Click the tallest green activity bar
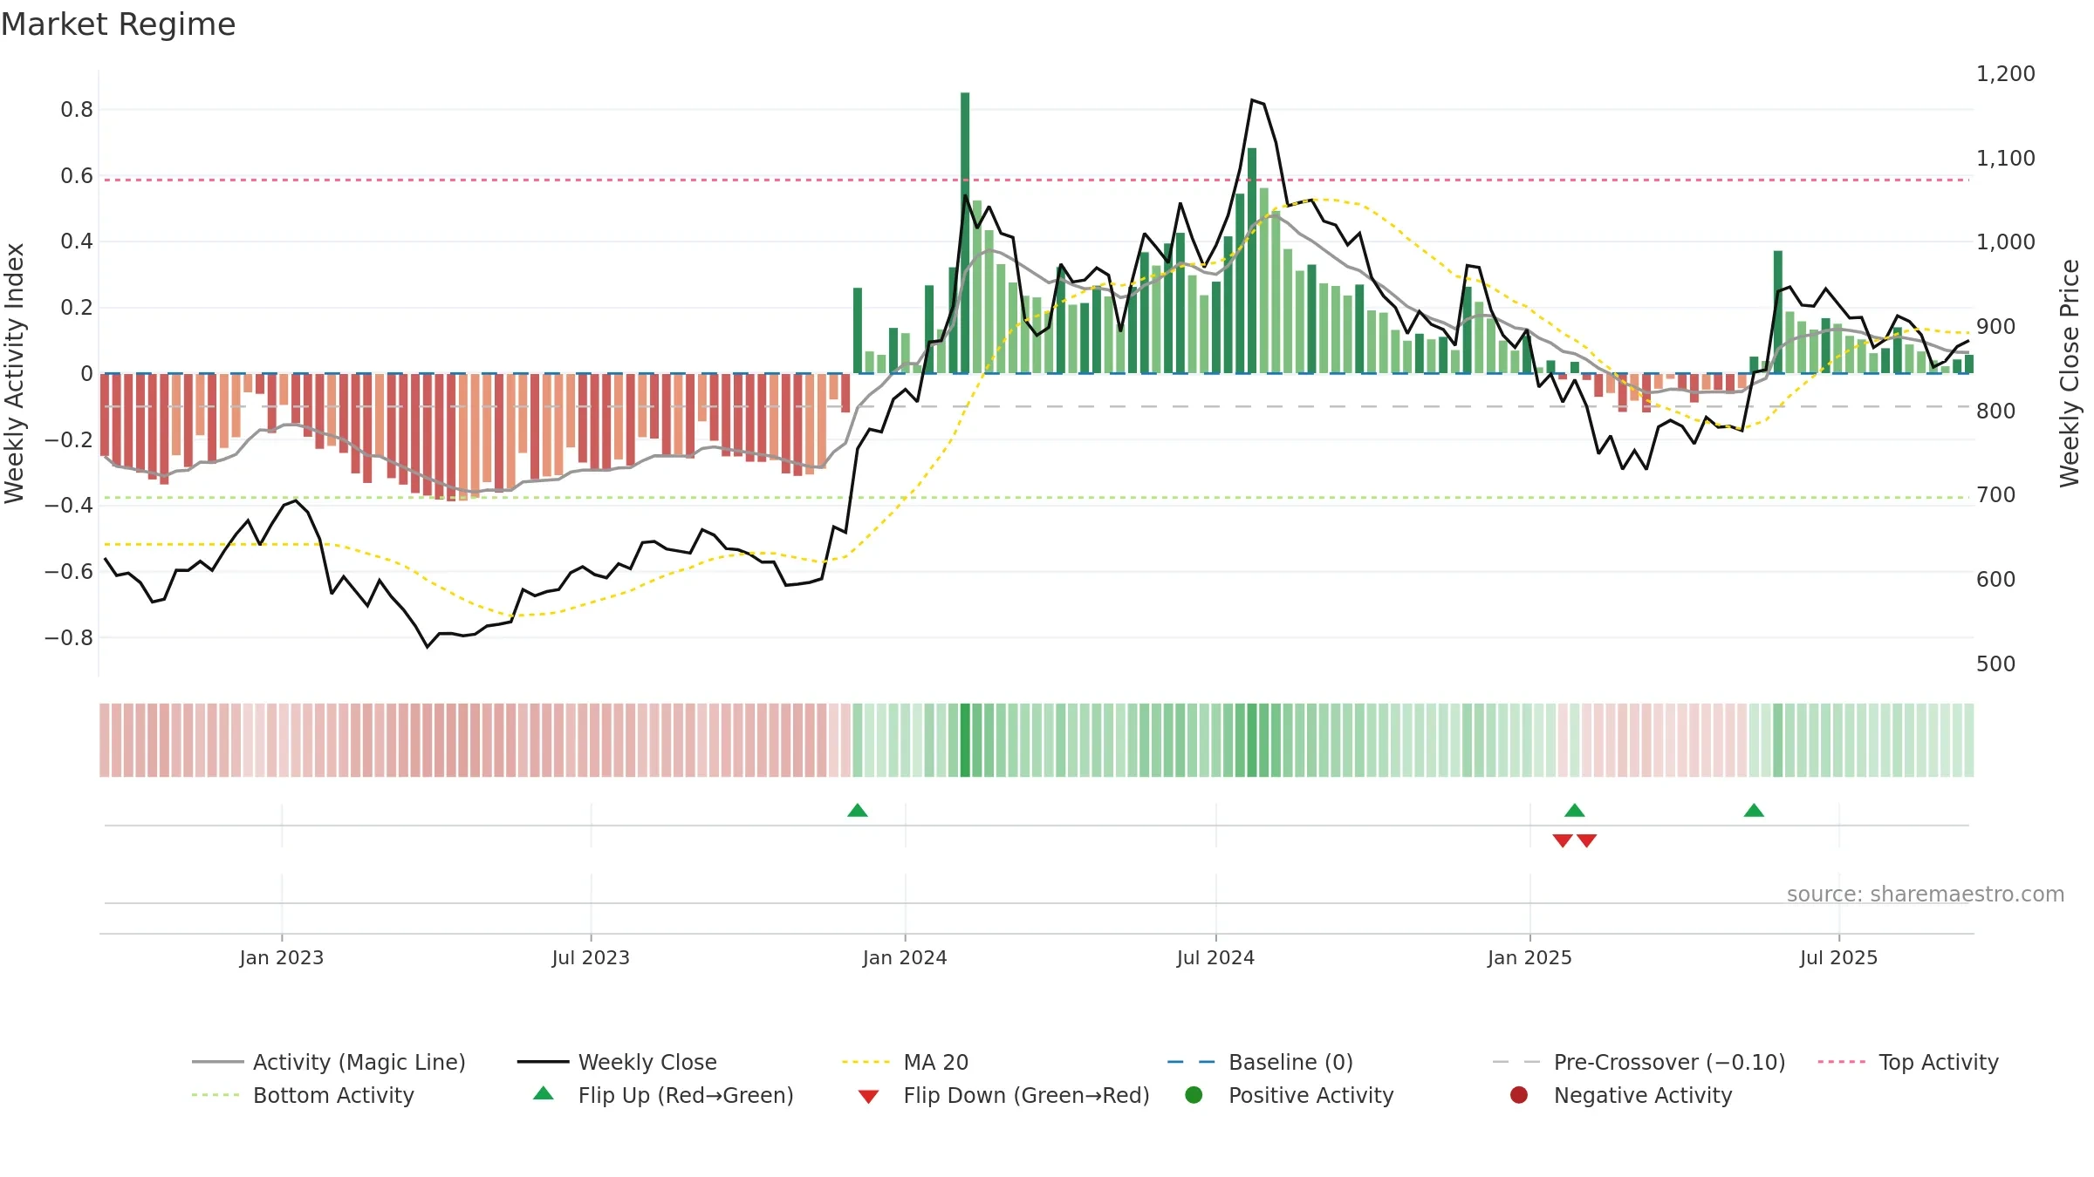The width and height of the screenshot is (2094, 1177). pyautogui.click(x=965, y=233)
